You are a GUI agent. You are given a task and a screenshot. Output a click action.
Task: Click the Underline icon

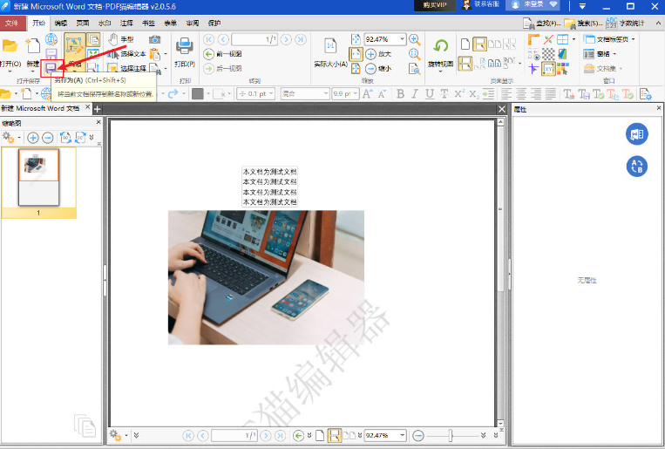(430, 94)
